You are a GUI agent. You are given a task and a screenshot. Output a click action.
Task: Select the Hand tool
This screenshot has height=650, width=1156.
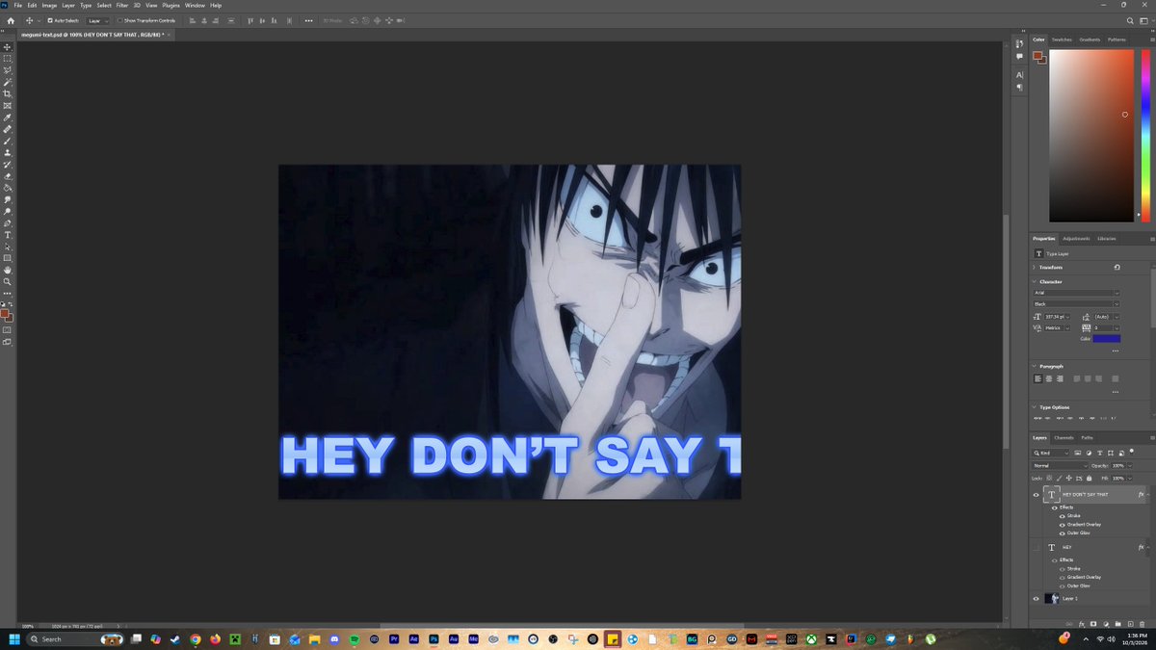click(x=8, y=271)
